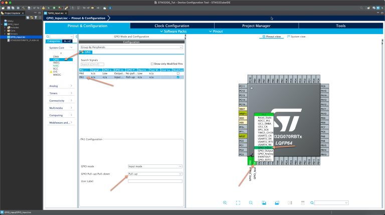
Task: Toggle the Modified checkbox in PA0 row
Action: pos(178,73)
